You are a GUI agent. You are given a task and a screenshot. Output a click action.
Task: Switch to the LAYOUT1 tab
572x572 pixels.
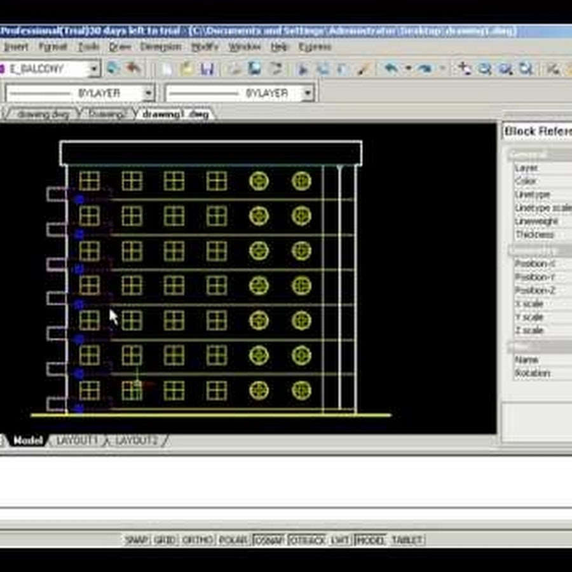point(77,440)
